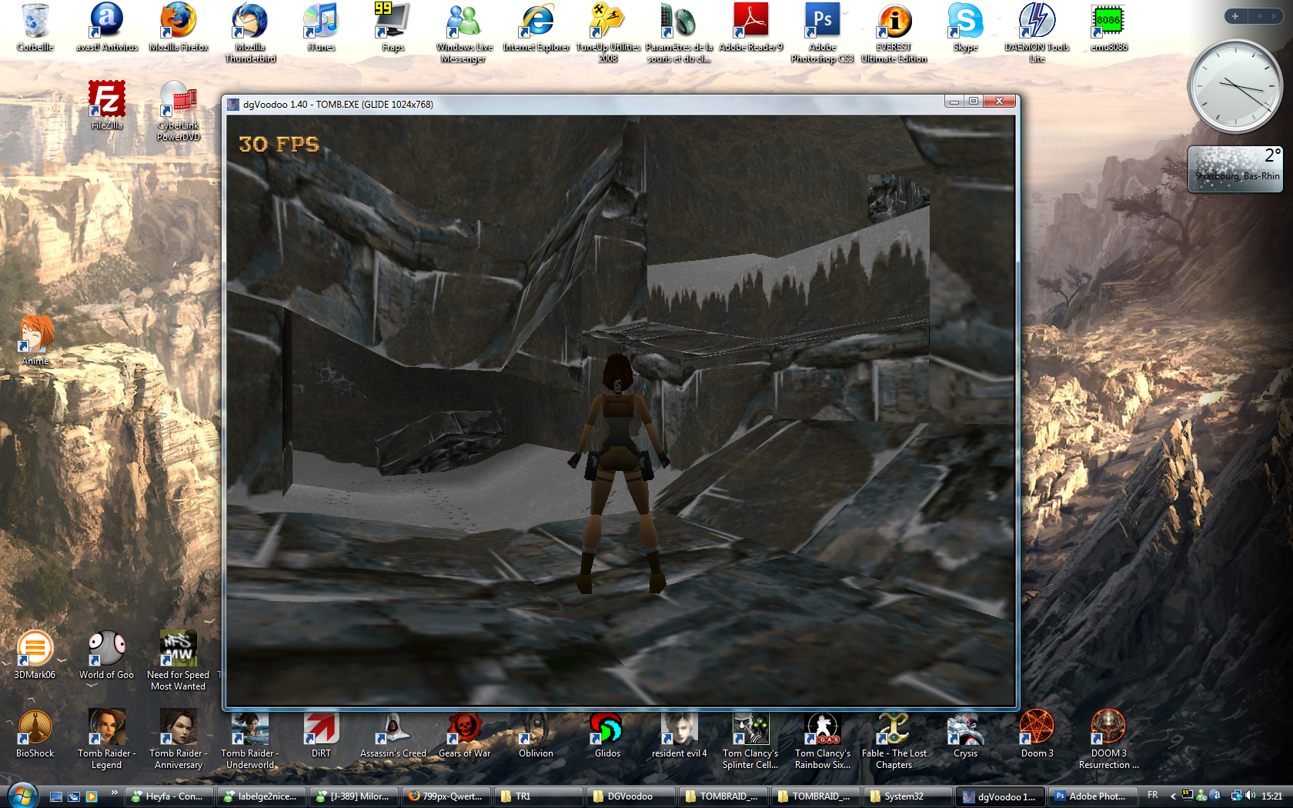
Task: Open Windows Live Messenger shortcut
Action: pyautogui.click(x=464, y=32)
